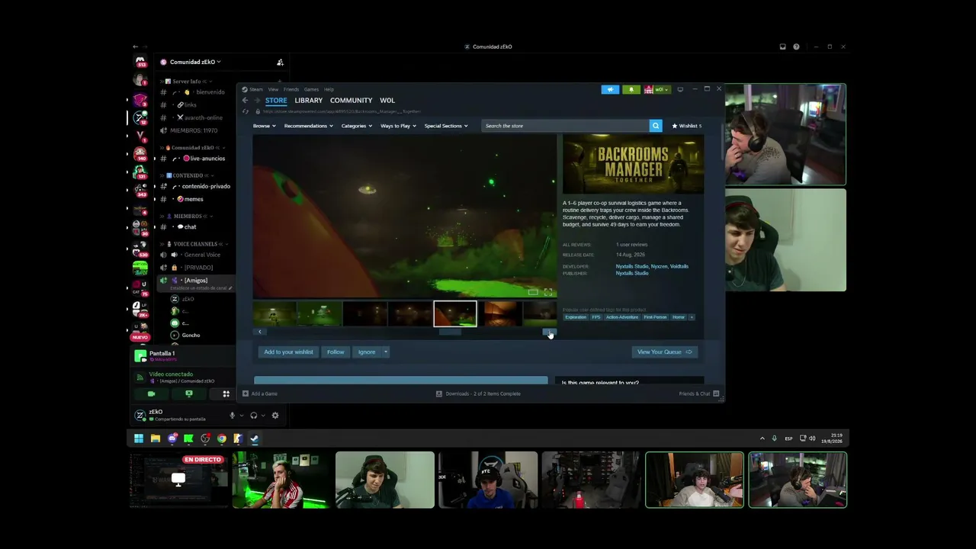Open Windows Start menu

coord(139,438)
